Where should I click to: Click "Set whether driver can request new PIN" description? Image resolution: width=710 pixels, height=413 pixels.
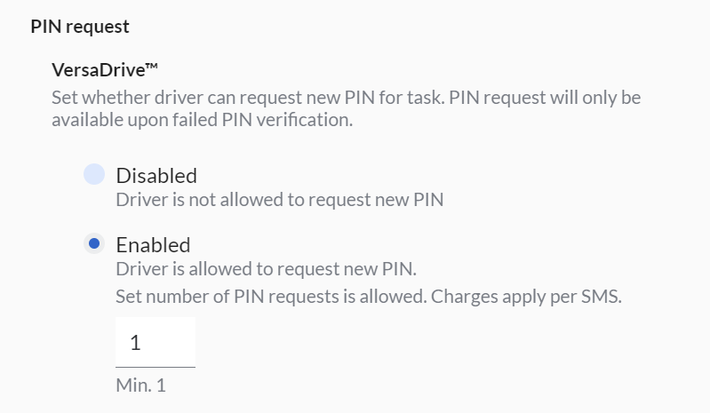point(244,96)
